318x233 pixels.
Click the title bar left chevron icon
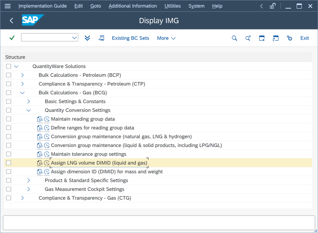(261, 6)
